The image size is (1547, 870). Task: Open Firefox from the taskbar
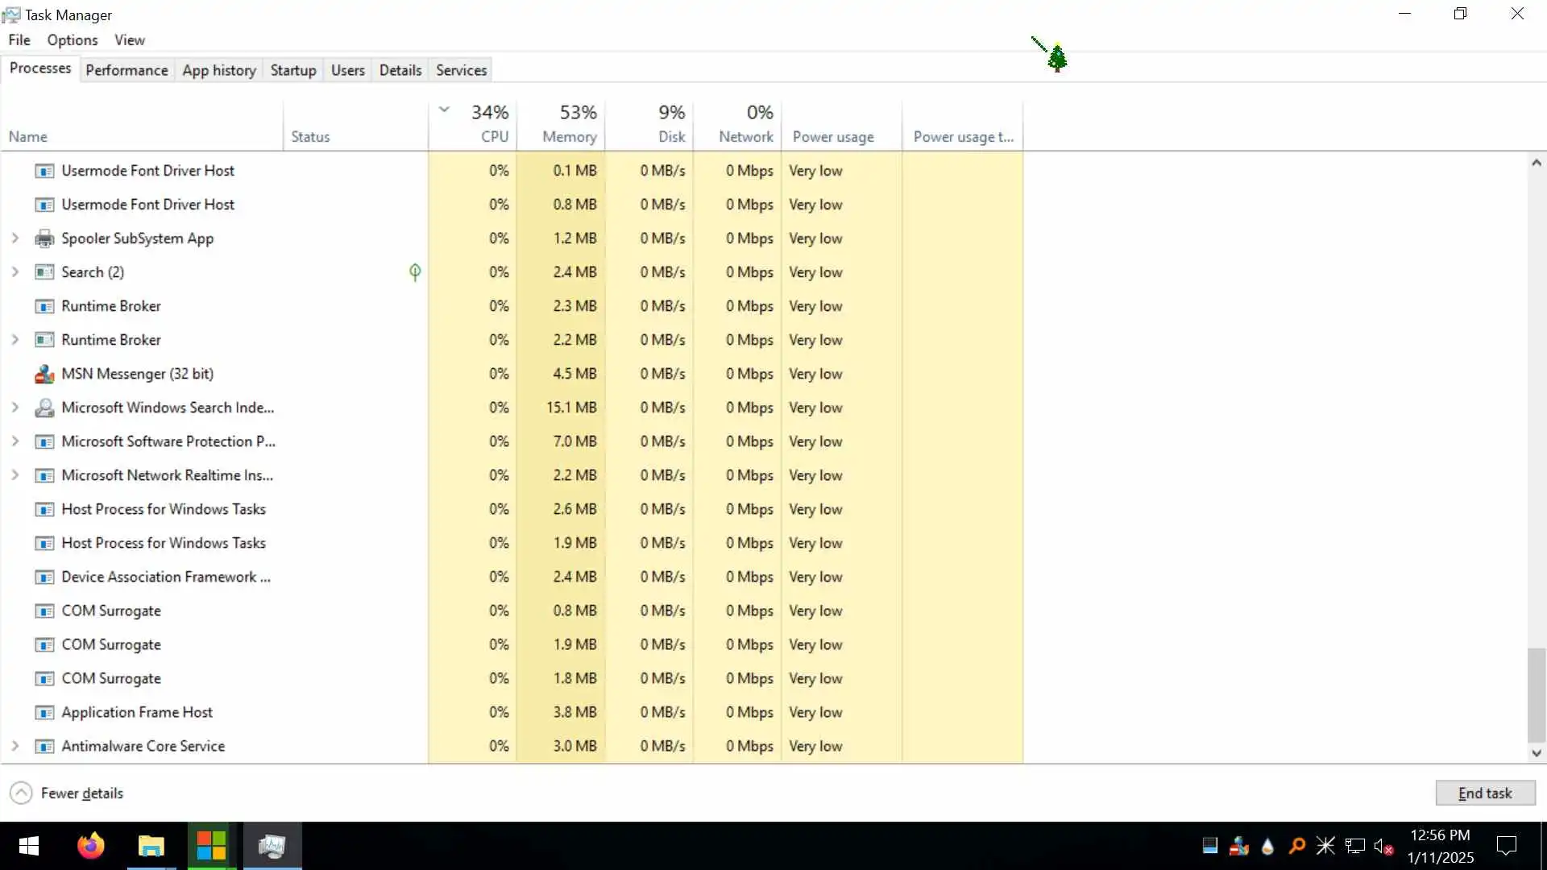(90, 846)
